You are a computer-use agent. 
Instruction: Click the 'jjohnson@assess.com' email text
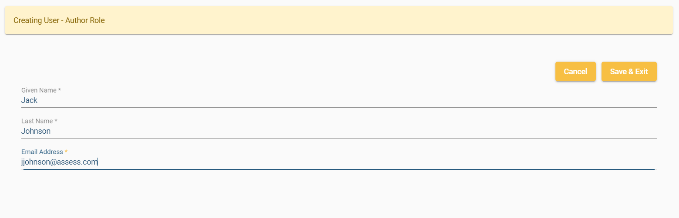[x=59, y=162]
